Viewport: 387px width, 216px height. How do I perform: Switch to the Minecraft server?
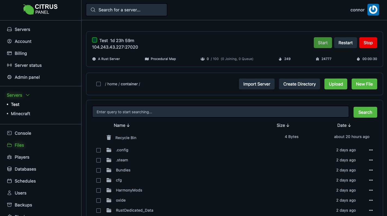pos(20,114)
